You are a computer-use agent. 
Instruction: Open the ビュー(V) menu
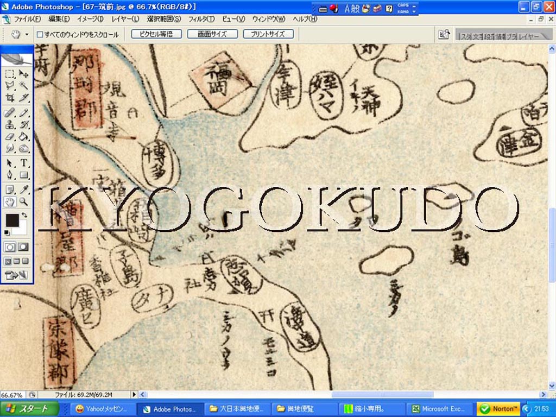(x=233, y=19)
